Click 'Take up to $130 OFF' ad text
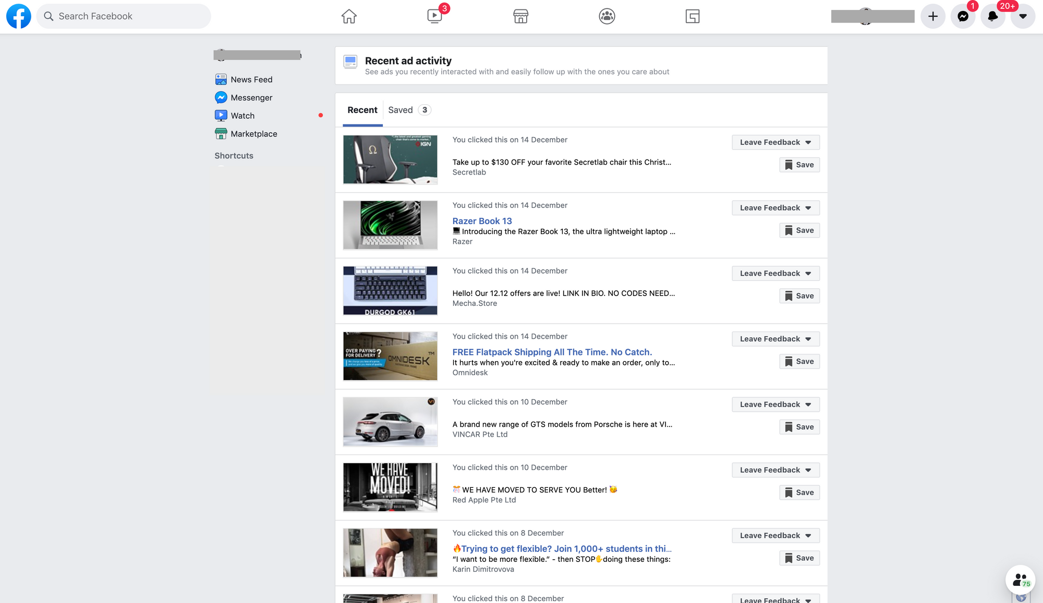The width and height of the screenshot is (1043, 603). (562, 162)
